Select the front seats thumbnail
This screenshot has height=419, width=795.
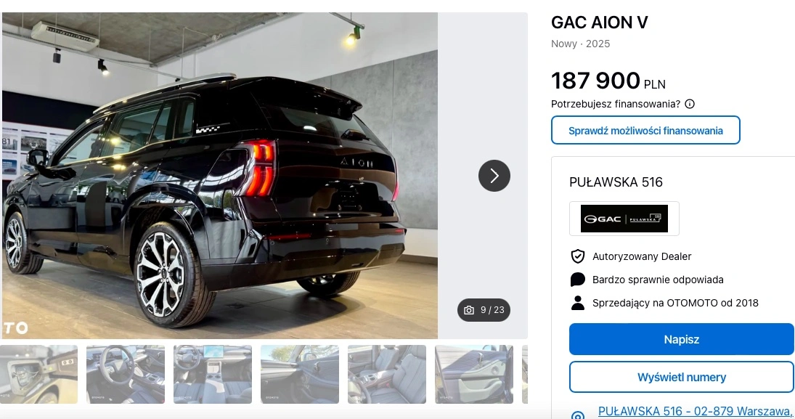[x=387, y=375]
